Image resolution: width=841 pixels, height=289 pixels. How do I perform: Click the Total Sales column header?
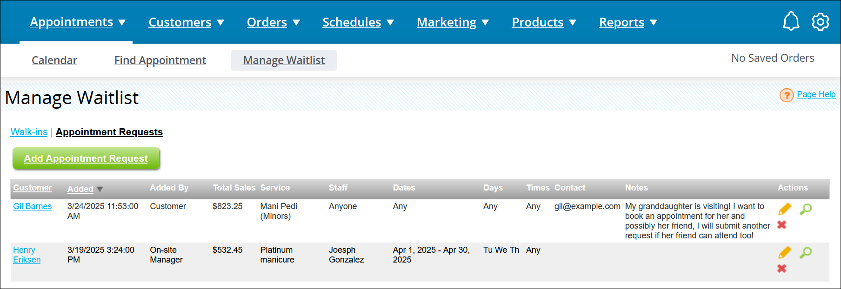tap(234, 188)
